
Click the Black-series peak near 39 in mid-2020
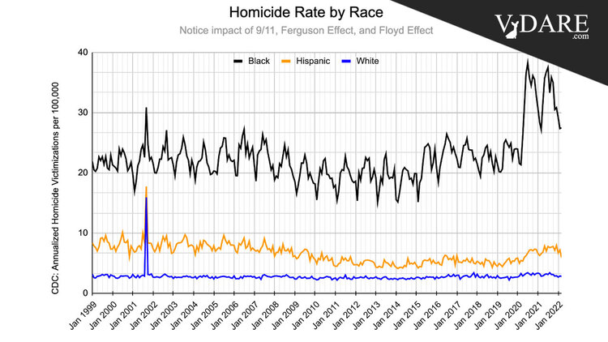(x=528, y=62)
